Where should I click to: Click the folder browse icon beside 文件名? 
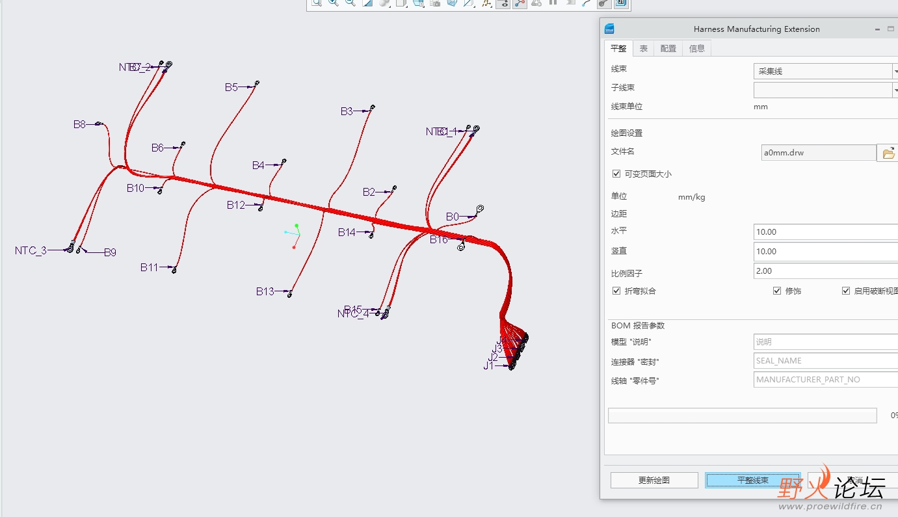[888, 153]
